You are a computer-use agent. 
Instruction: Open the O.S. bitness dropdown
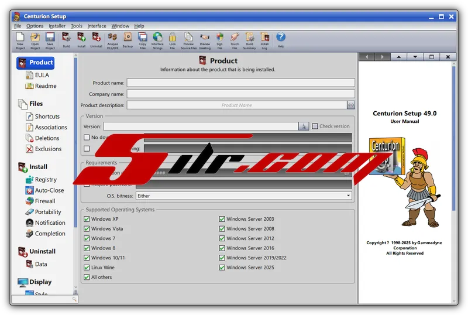coord(244,196)
